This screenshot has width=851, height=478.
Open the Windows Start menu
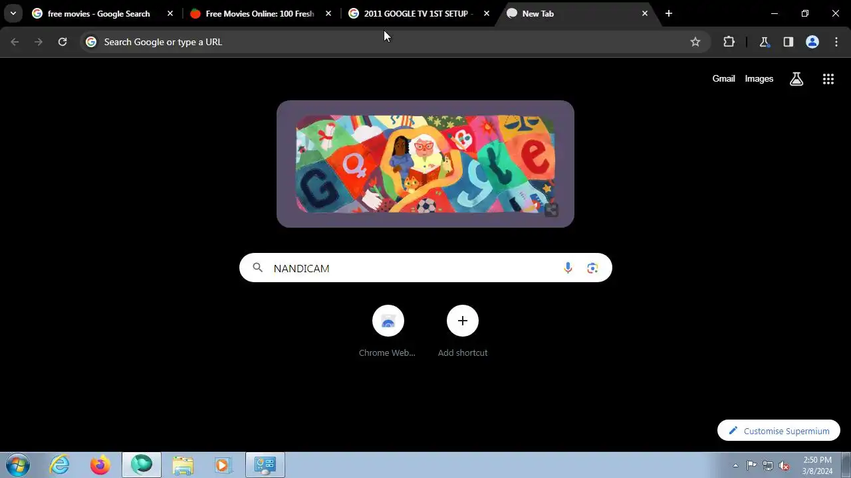[x=18, y=465]
